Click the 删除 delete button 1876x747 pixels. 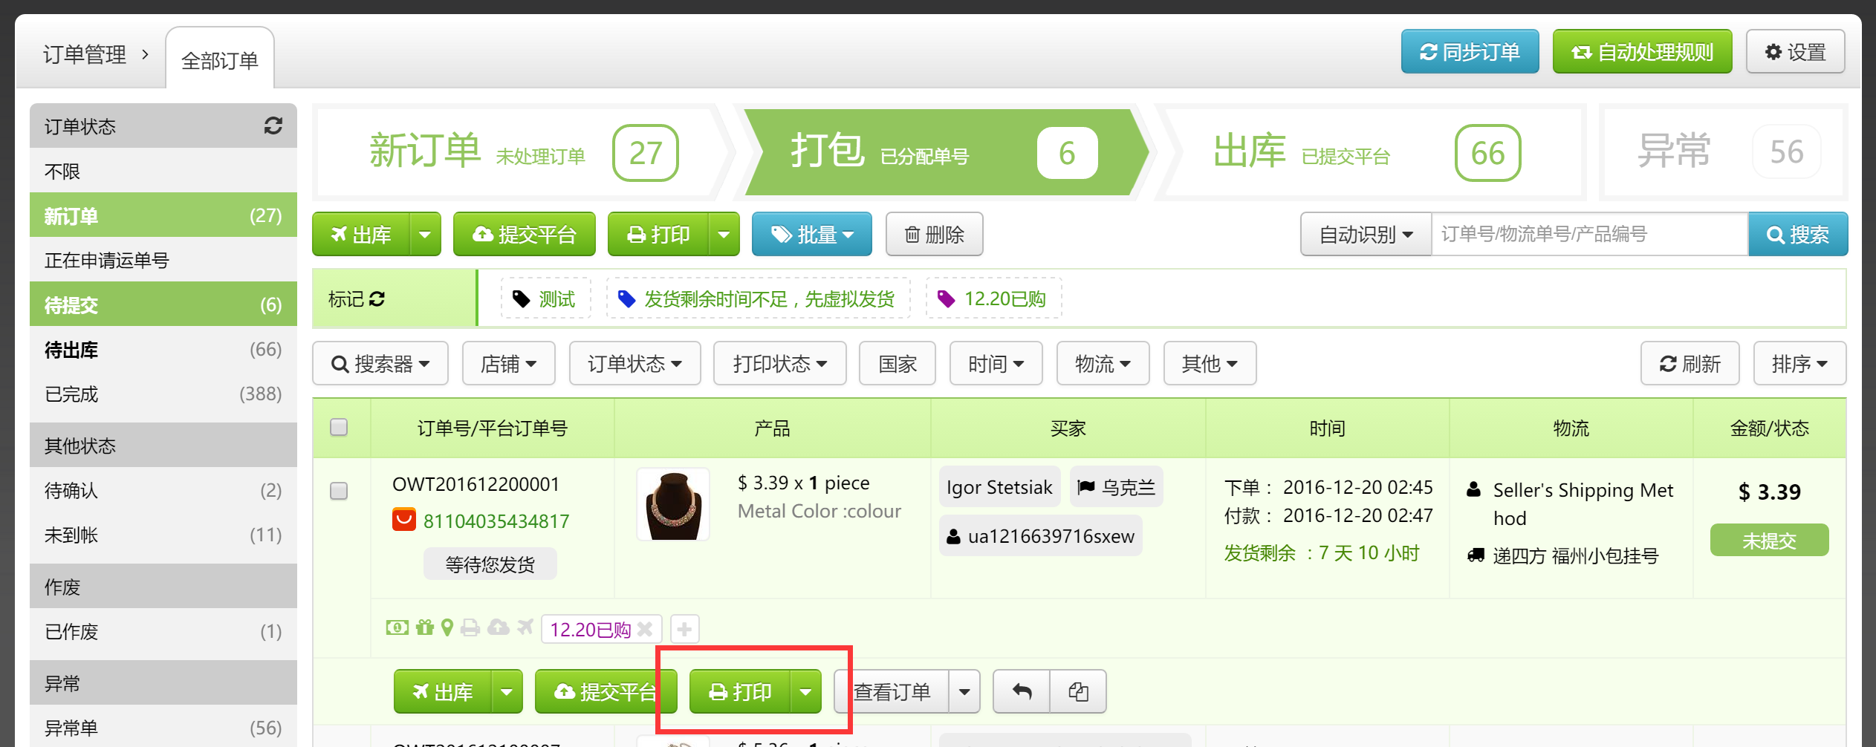(935, 235)
